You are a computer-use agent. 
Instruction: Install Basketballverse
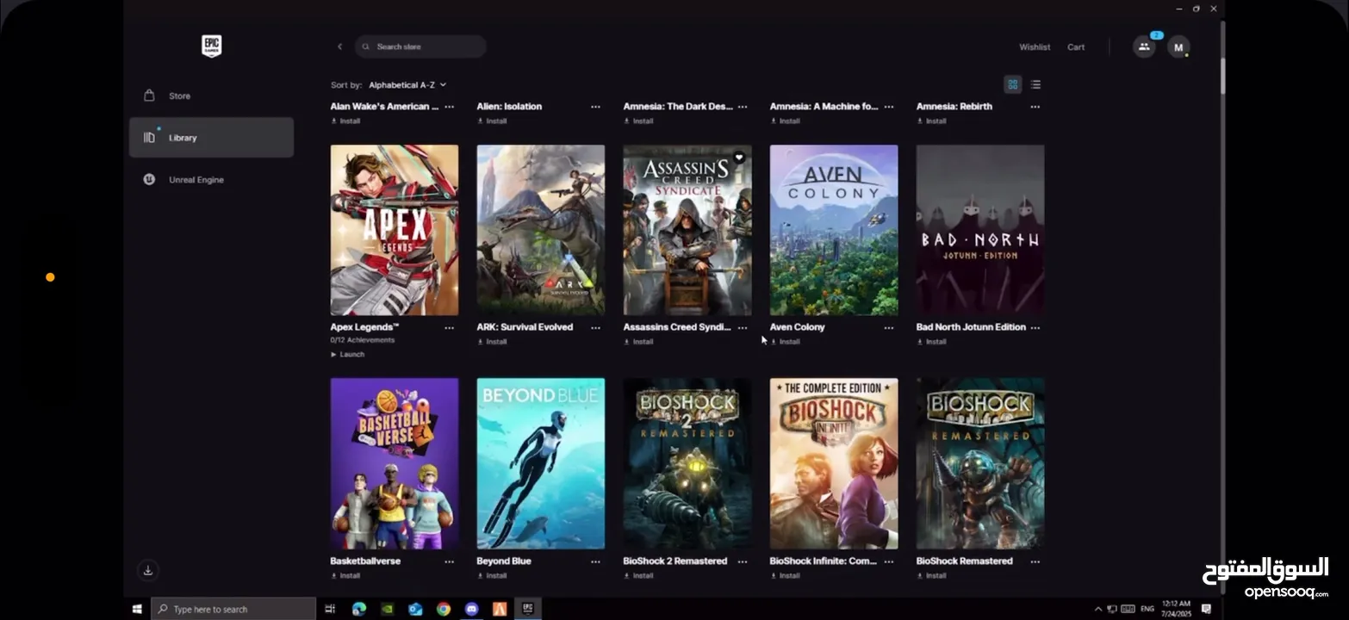[345, 575]
